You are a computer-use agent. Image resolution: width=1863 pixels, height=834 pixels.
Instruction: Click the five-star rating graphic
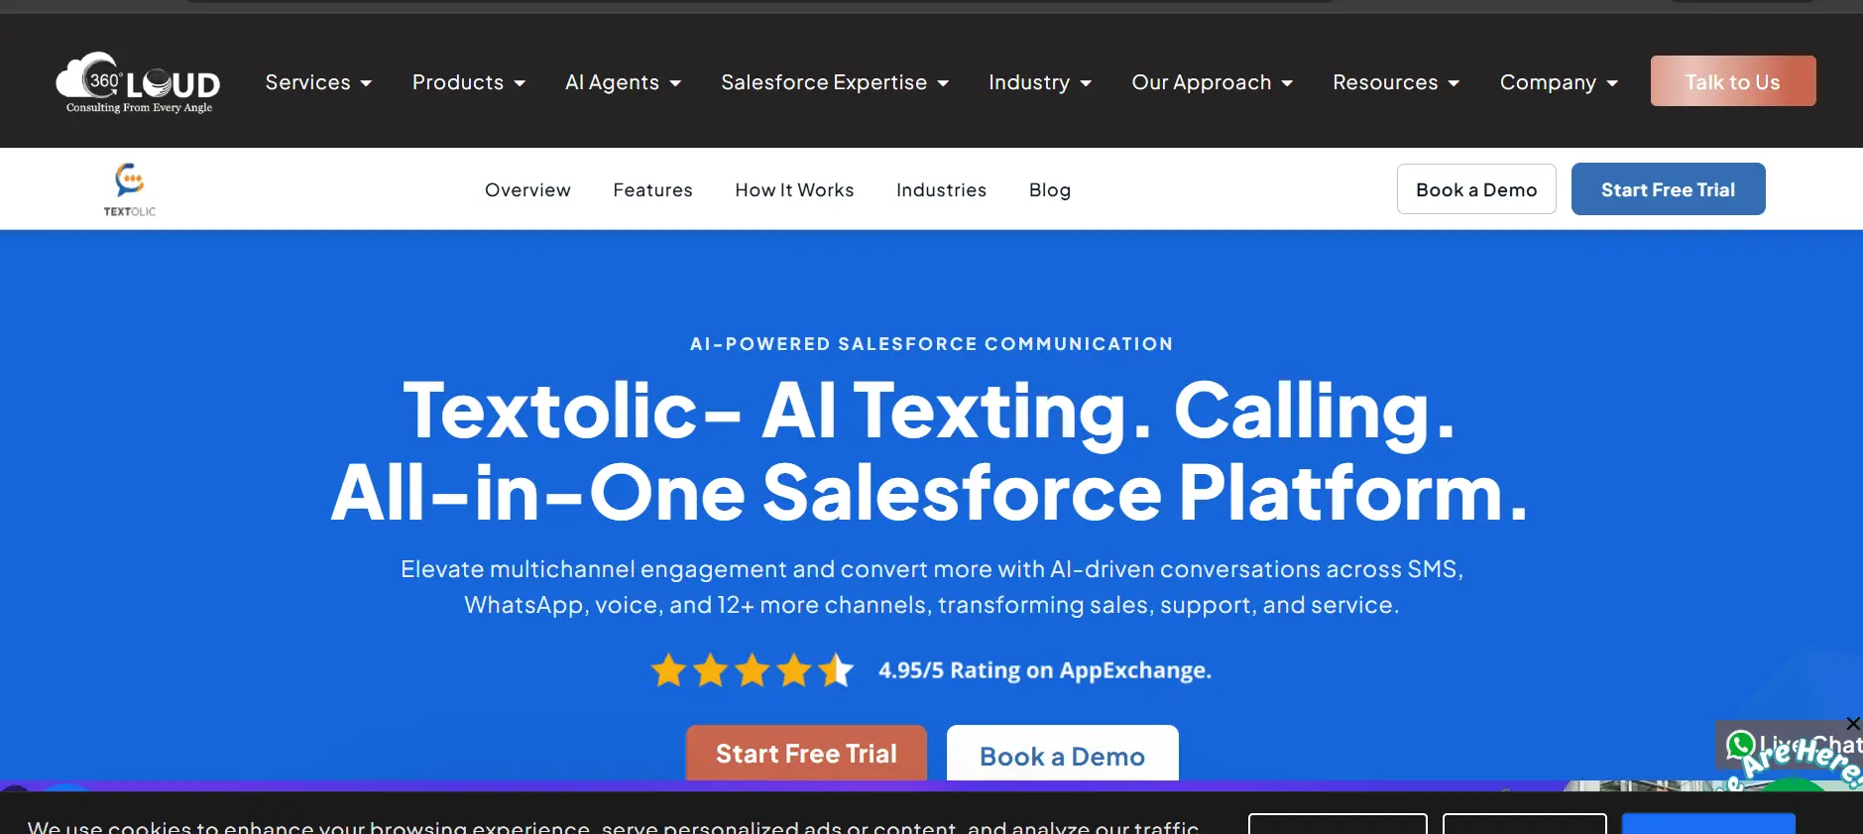tap(752, 670)
